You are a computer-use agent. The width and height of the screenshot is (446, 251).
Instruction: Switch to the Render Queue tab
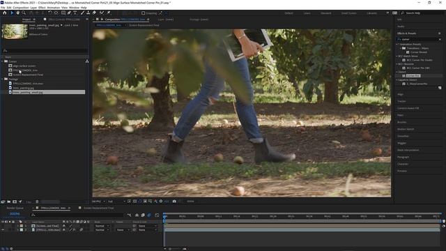pyautogui.click(x=15, y=208)
